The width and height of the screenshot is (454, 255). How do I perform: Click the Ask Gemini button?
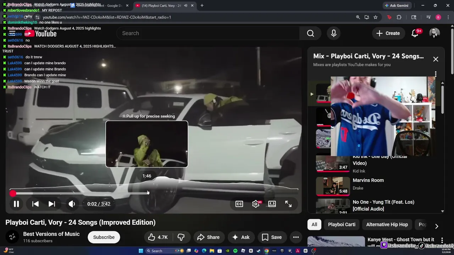(397, 6)
